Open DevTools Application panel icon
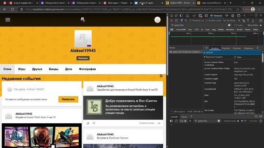The image size is (264, 148). [x=238, y=16]
